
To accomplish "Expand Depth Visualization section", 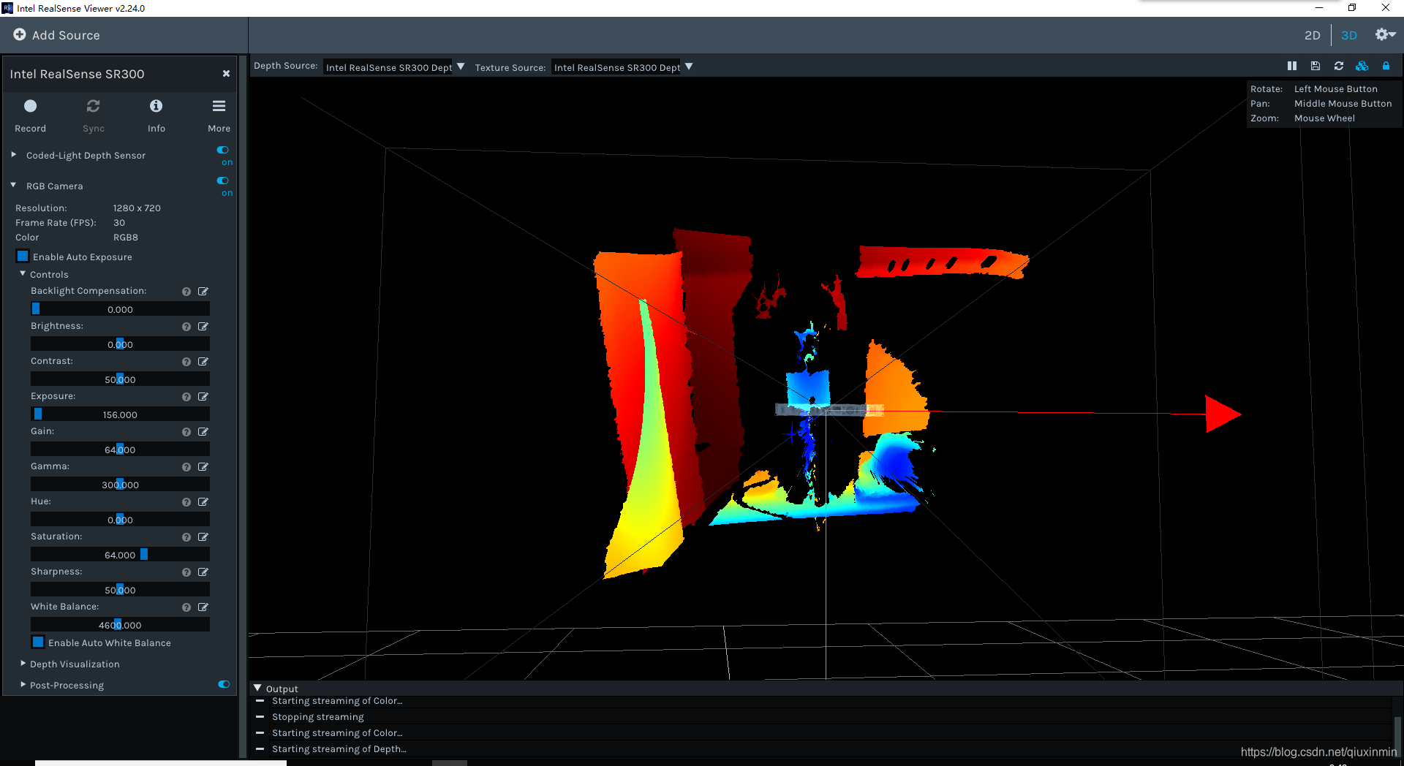I will 23,663.
